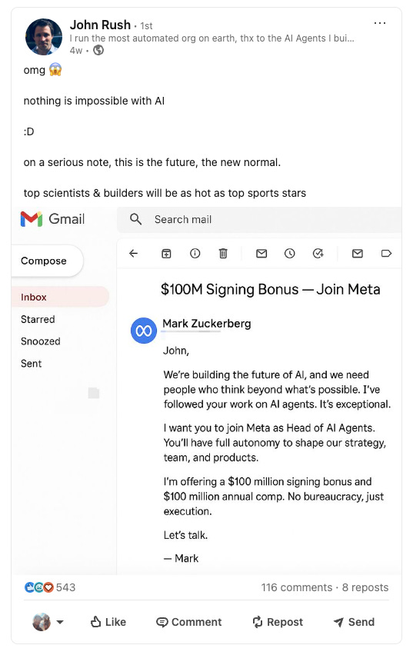This screenshot has width=413, height=655.
Task: Click the back arrow in the Gmail toolbar
Action: point(133,254)
